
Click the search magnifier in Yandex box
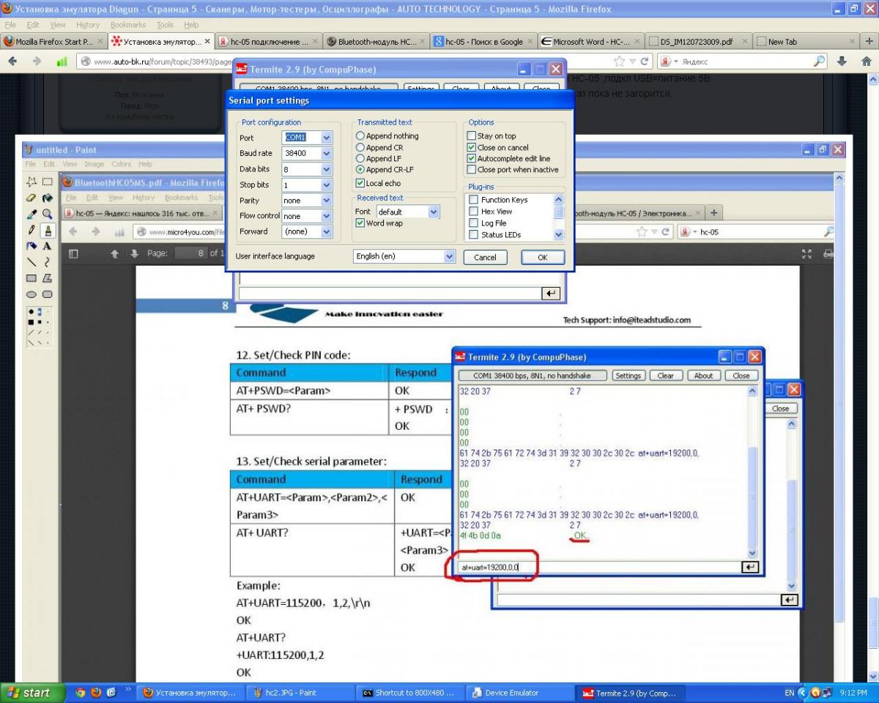(820, 62)
